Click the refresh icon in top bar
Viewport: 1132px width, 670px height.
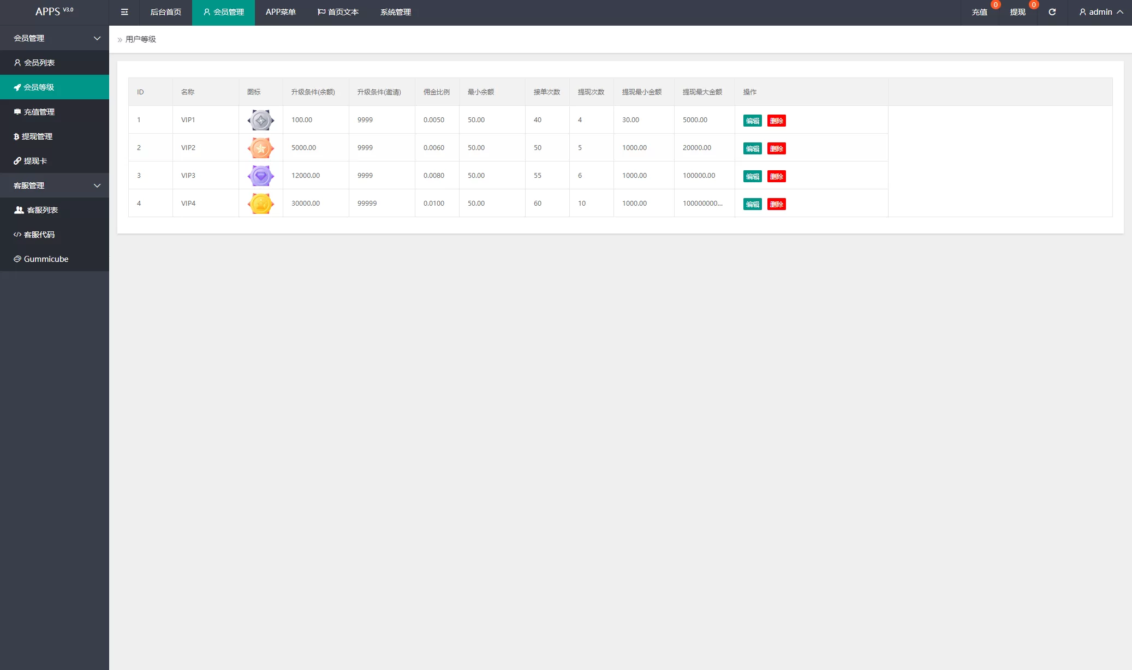(x=1052, y=12)
